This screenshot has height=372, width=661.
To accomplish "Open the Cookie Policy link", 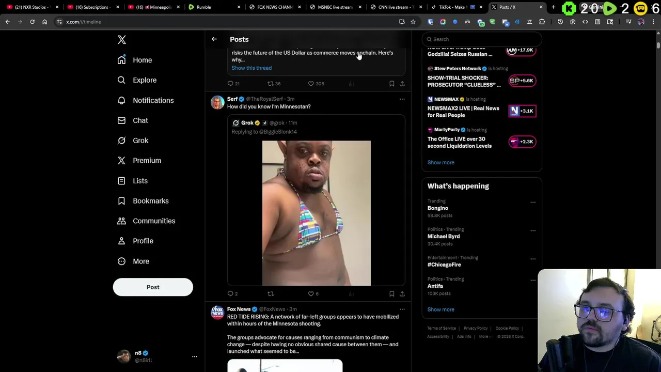I will pos(507,328).
